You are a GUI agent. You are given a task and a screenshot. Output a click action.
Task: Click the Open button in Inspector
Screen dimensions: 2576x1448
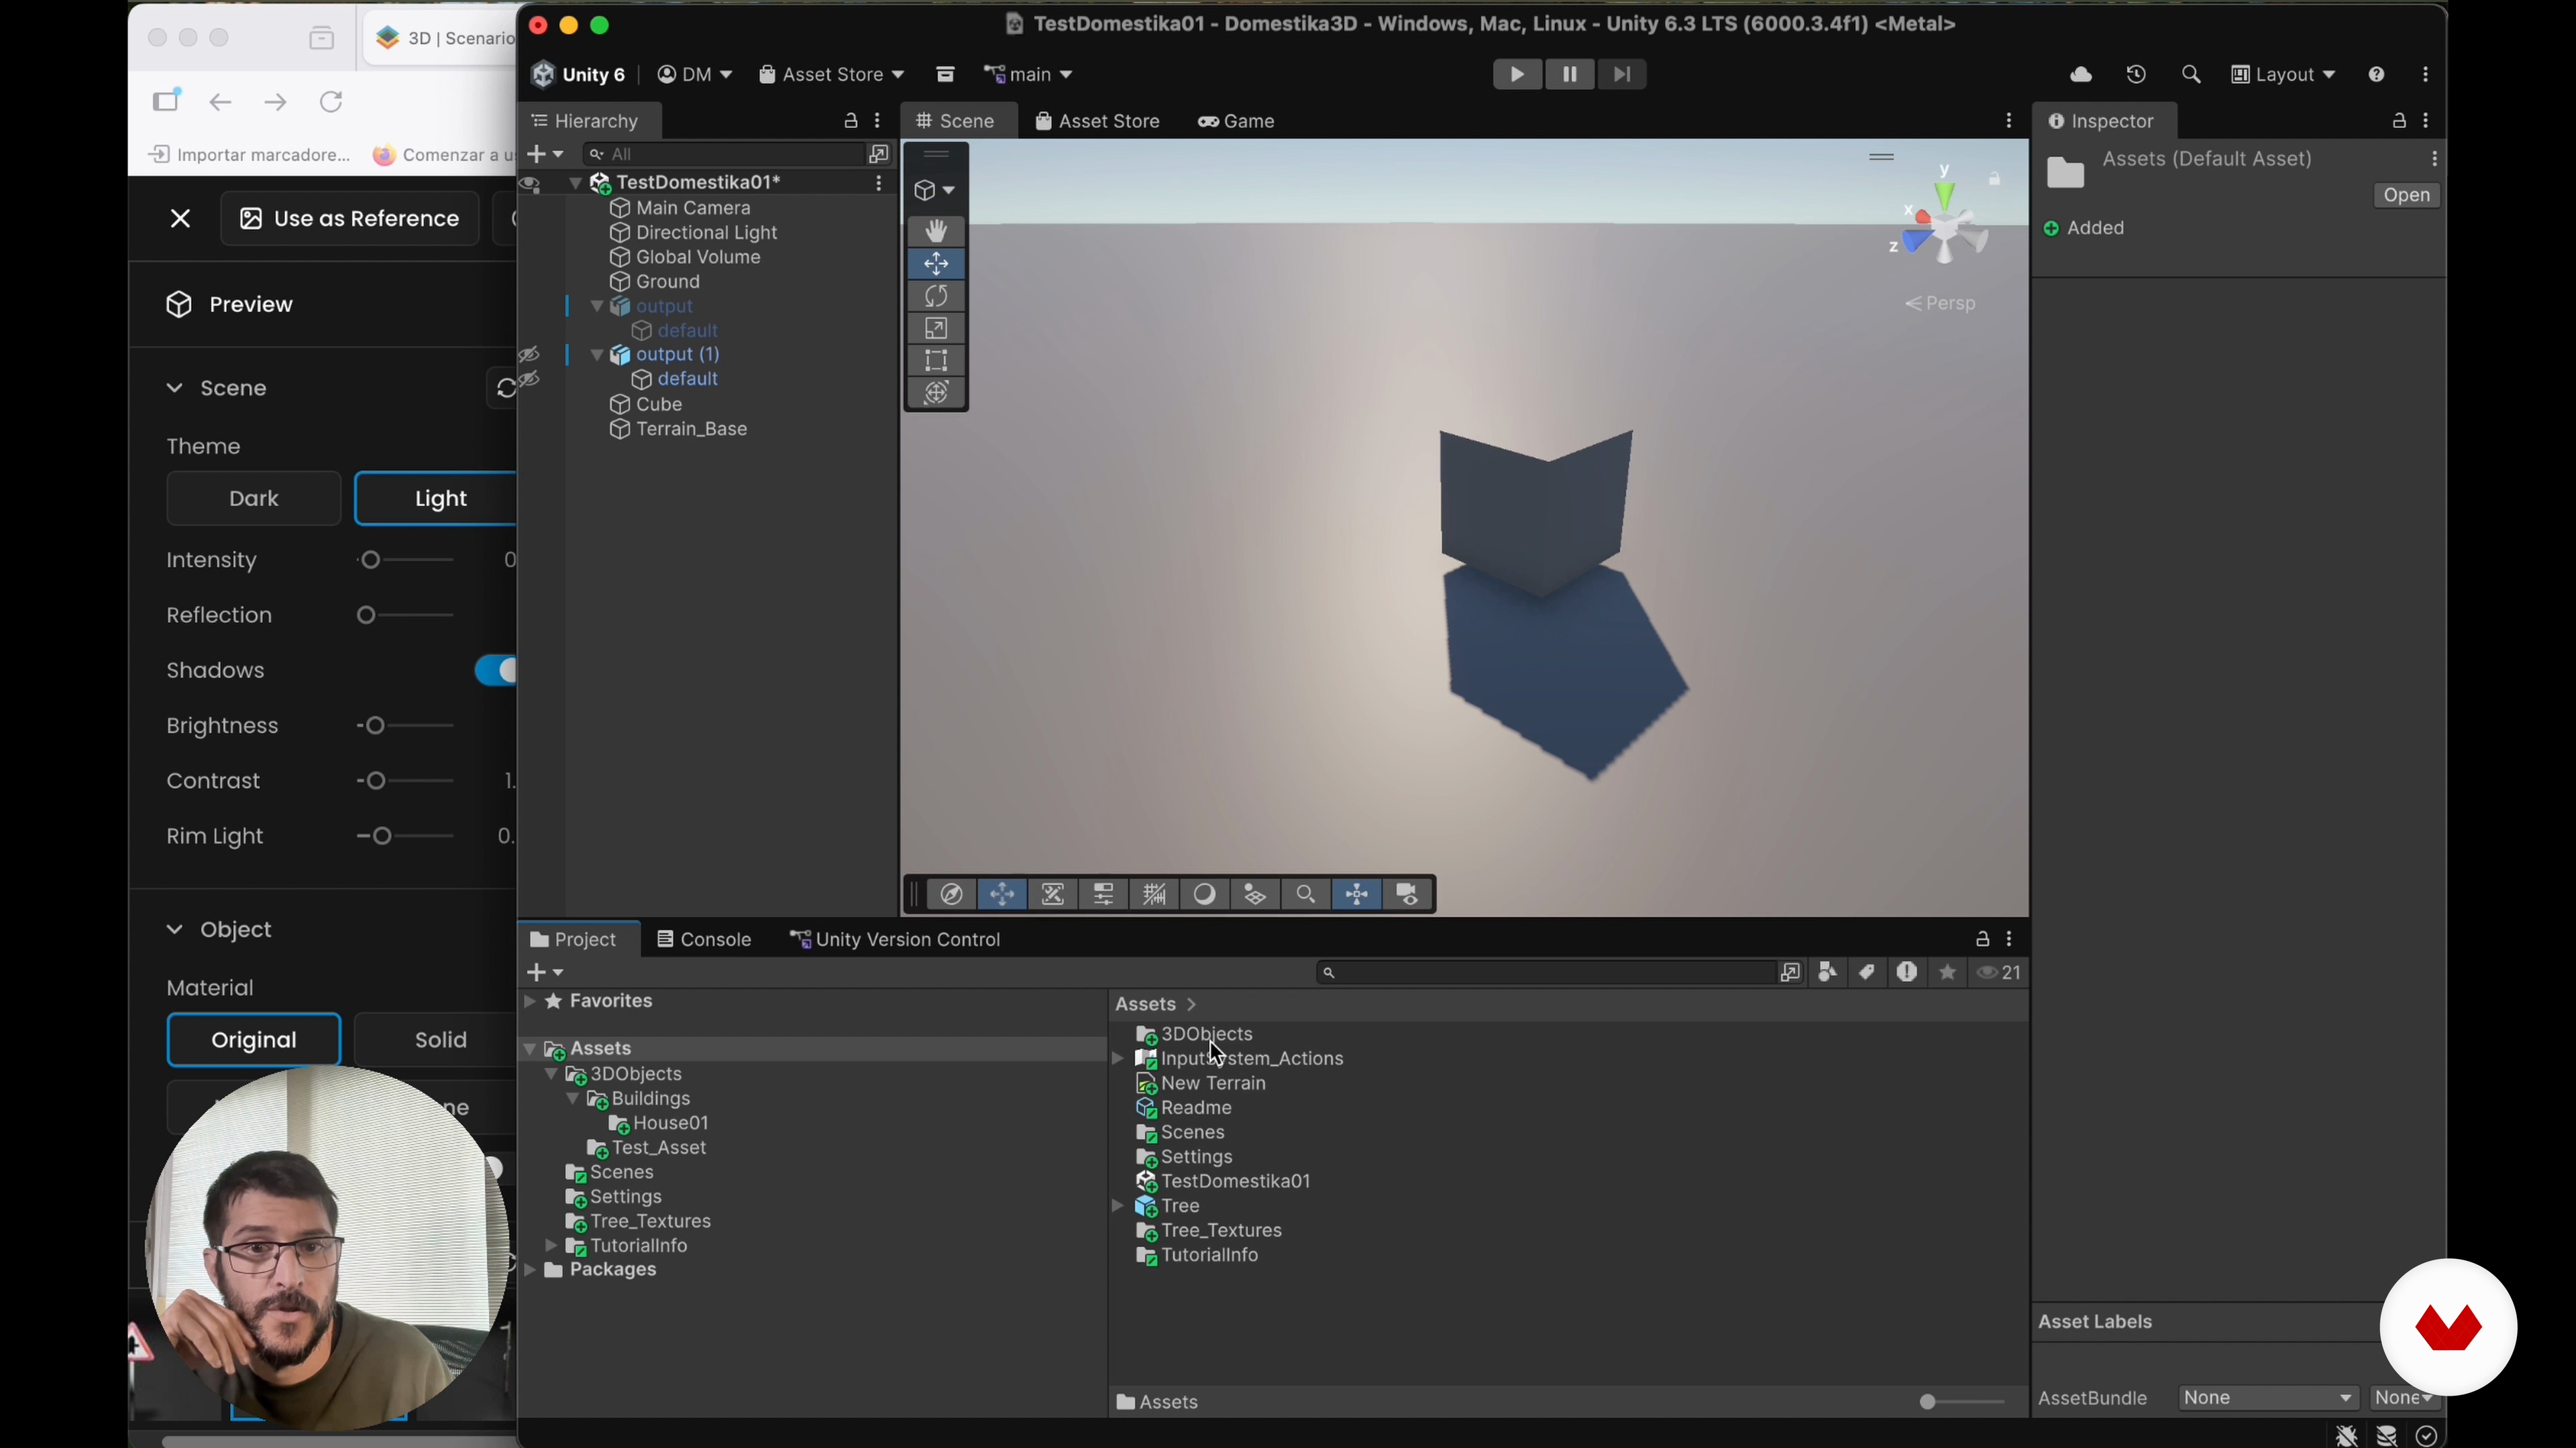tap(2406, 196)
